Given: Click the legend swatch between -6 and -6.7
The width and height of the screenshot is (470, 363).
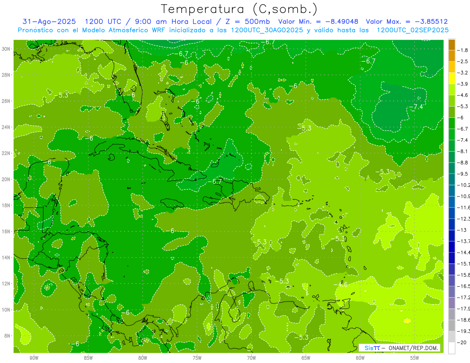Looking at the screenshot, I should [452, 123].
